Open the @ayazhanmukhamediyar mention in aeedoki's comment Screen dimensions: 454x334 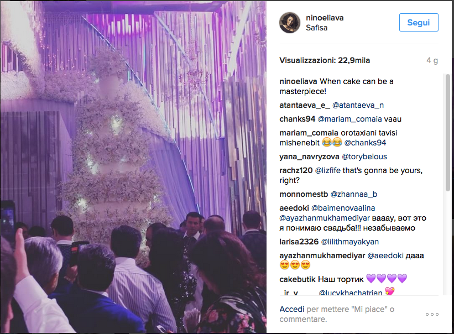[x=325, y=218]
